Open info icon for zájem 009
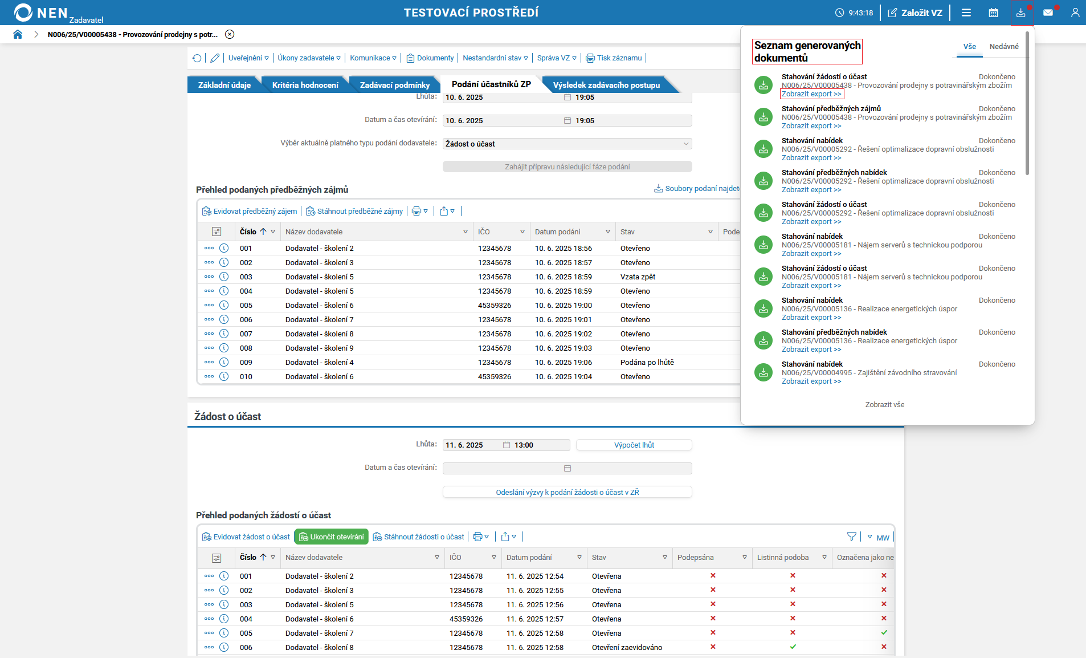Viewport: 1086px width, 658px height. pyautogui.click(x=224, y=362)
